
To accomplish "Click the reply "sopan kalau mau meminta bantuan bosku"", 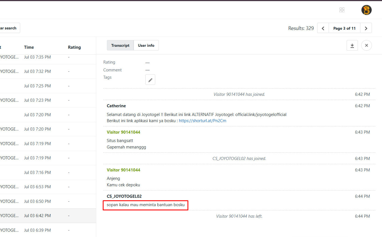I will click(146, 205).
